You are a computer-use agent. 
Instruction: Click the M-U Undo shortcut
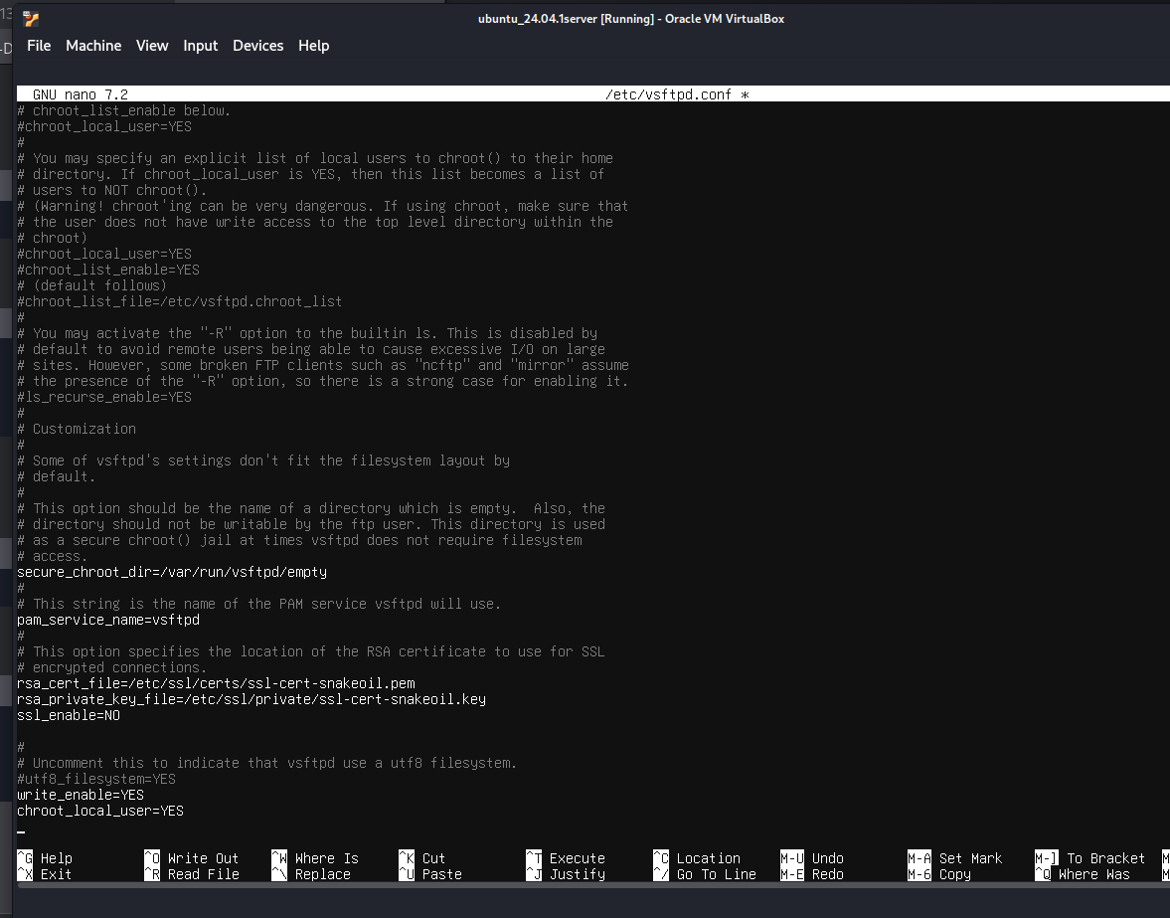tap(812, 858)
